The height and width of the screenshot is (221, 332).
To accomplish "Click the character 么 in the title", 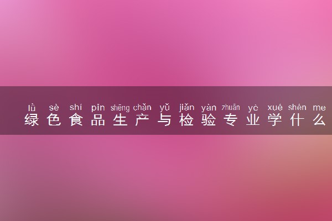I will (x=319, y=120).
